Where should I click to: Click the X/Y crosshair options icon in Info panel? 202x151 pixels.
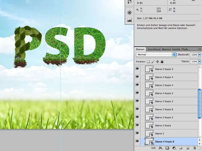(x=137, y=10)
